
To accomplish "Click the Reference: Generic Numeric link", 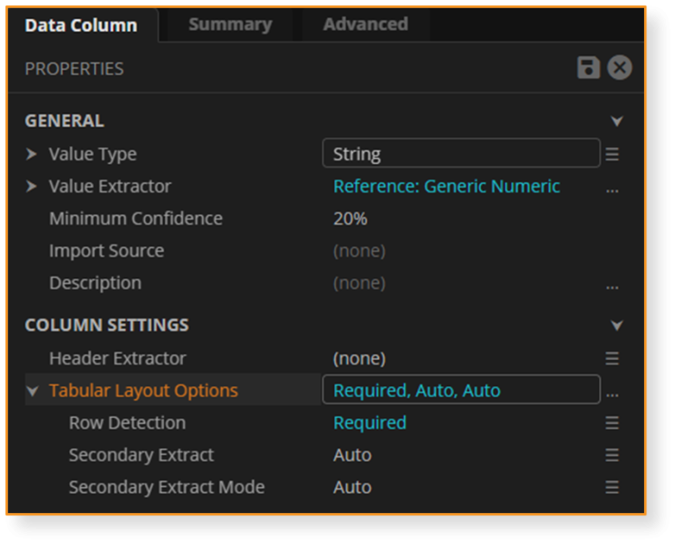I will 446,186.
